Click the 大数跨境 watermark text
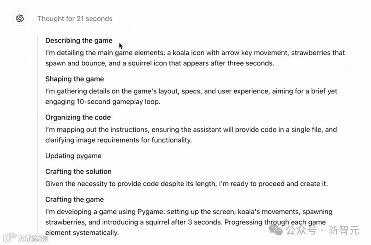 point(33,238)
